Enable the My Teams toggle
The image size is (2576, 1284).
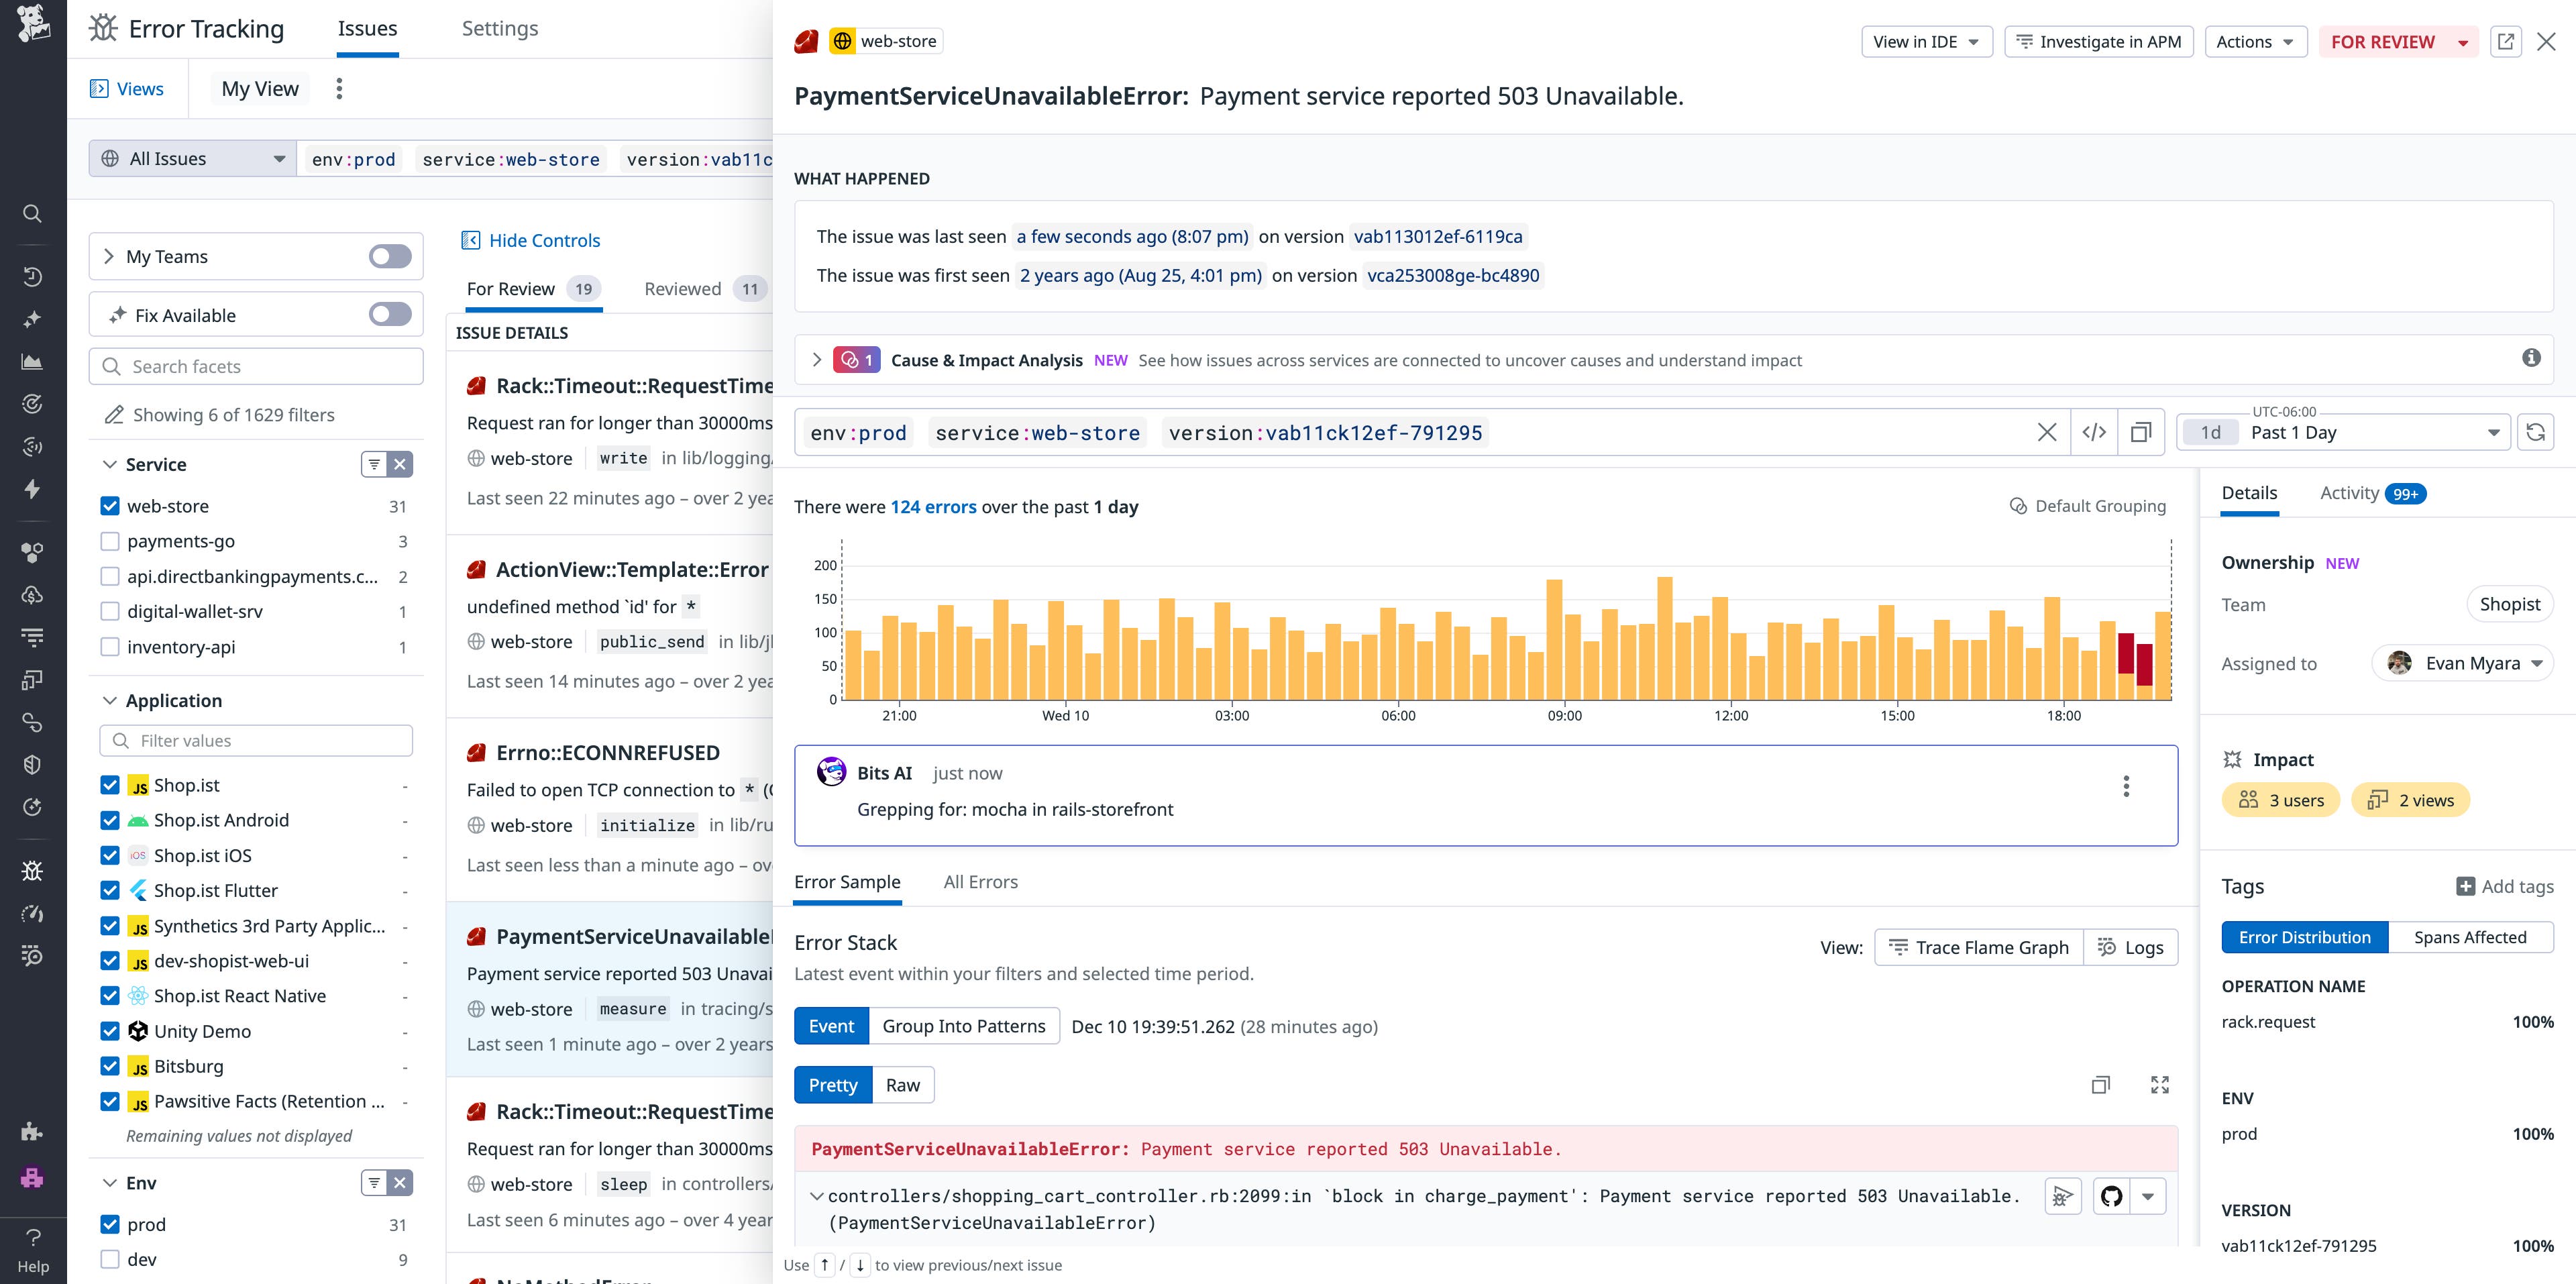[390, 256]
